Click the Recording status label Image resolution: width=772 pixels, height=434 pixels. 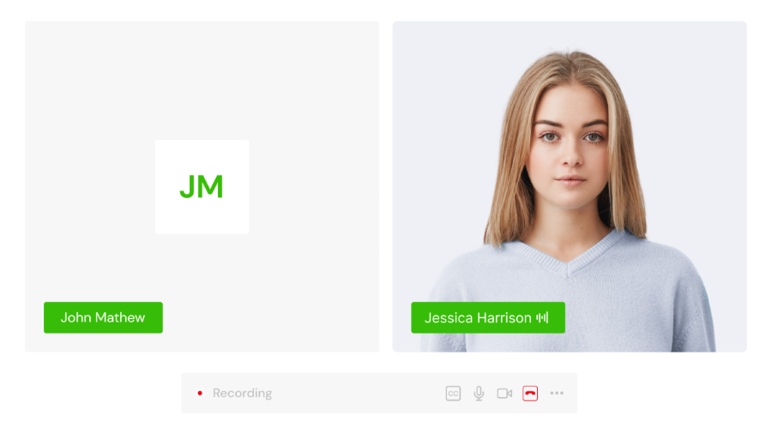coord(242,393)
